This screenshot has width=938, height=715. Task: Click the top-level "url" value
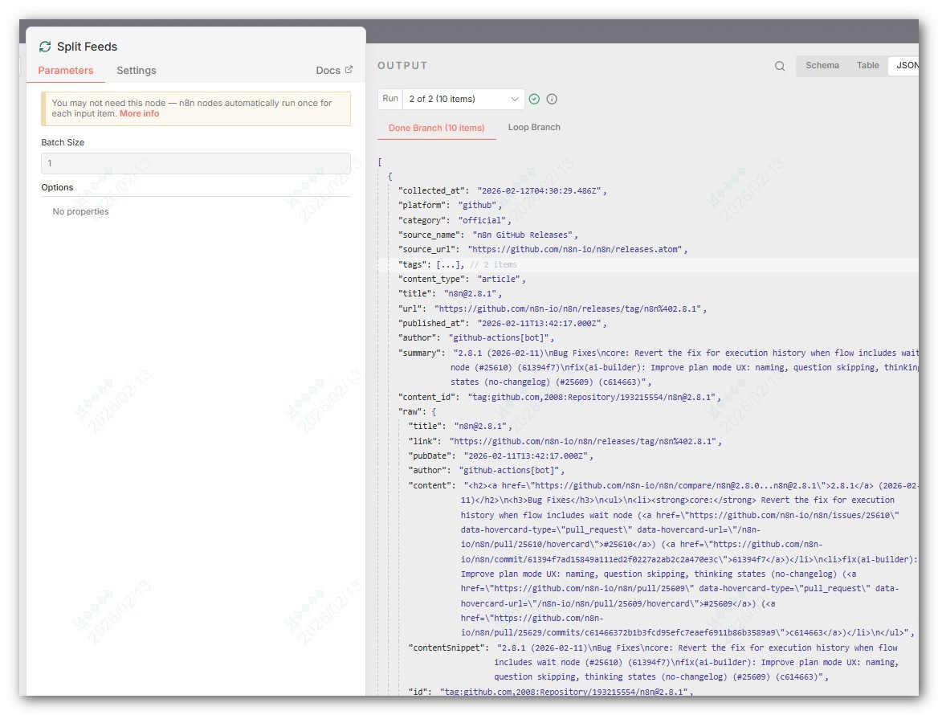tap(569, 308)
